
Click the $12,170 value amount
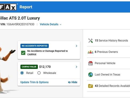point(45,67)
